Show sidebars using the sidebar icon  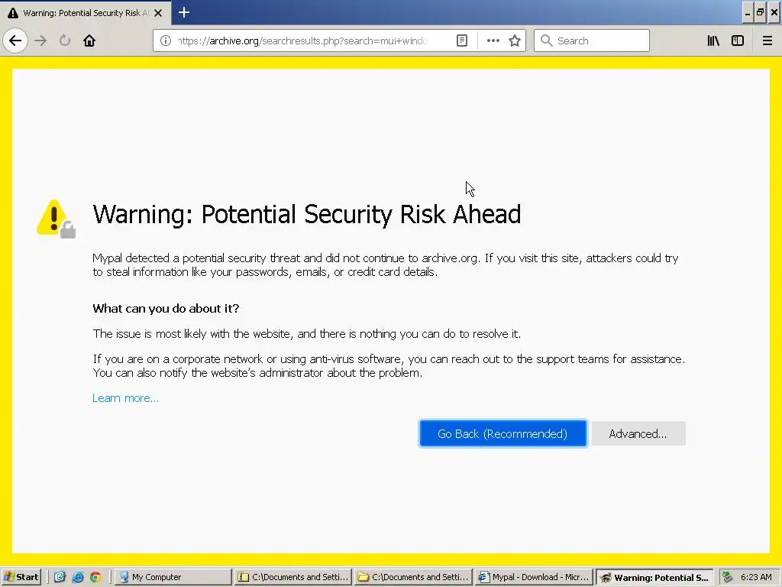click(738, 41)
